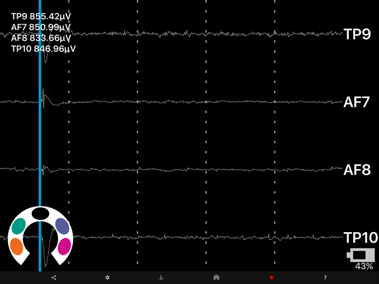Viewport: 379px width, 284px height.
Task: Open help with the question mark icon
Action: pyautogui.click(x=325, y=278)
